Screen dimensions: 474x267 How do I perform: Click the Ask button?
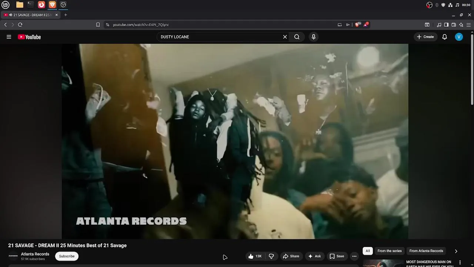click(314, 256)
